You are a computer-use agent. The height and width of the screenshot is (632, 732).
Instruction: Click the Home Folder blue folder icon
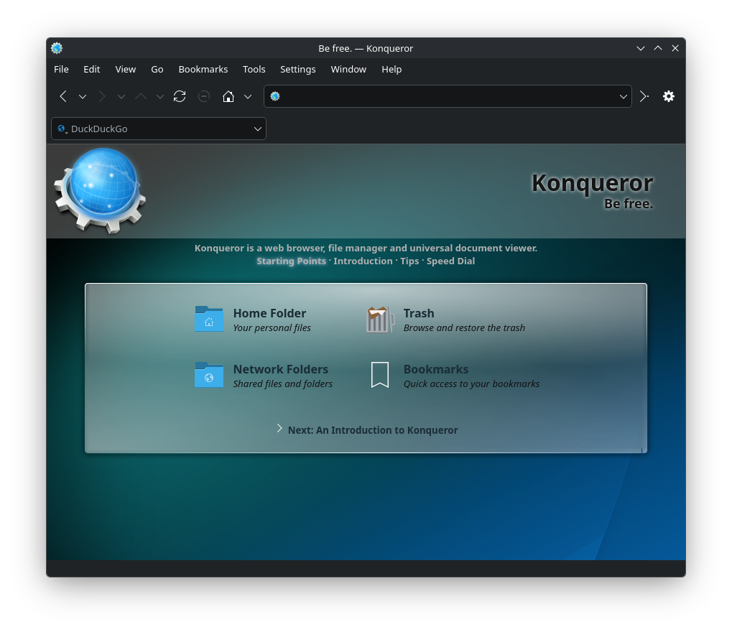pyautogui.click(x=208, y=319)
